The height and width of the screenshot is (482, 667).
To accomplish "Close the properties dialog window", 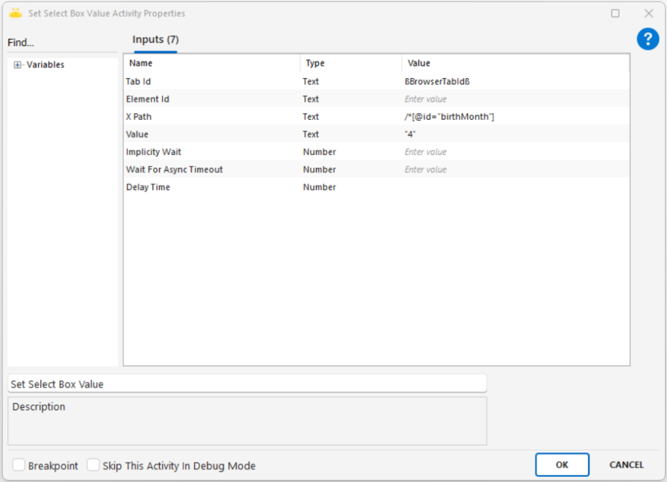I will [x=649, y=13].
